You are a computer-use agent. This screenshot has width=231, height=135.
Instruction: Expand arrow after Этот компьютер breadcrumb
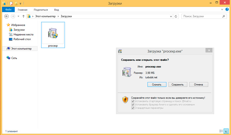coord(58,16)
